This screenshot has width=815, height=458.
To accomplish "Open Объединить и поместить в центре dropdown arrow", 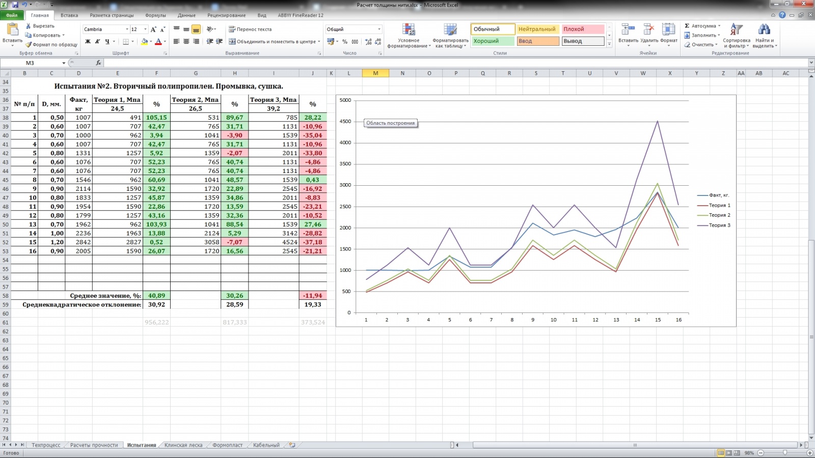I will click(x=319, y=42).
